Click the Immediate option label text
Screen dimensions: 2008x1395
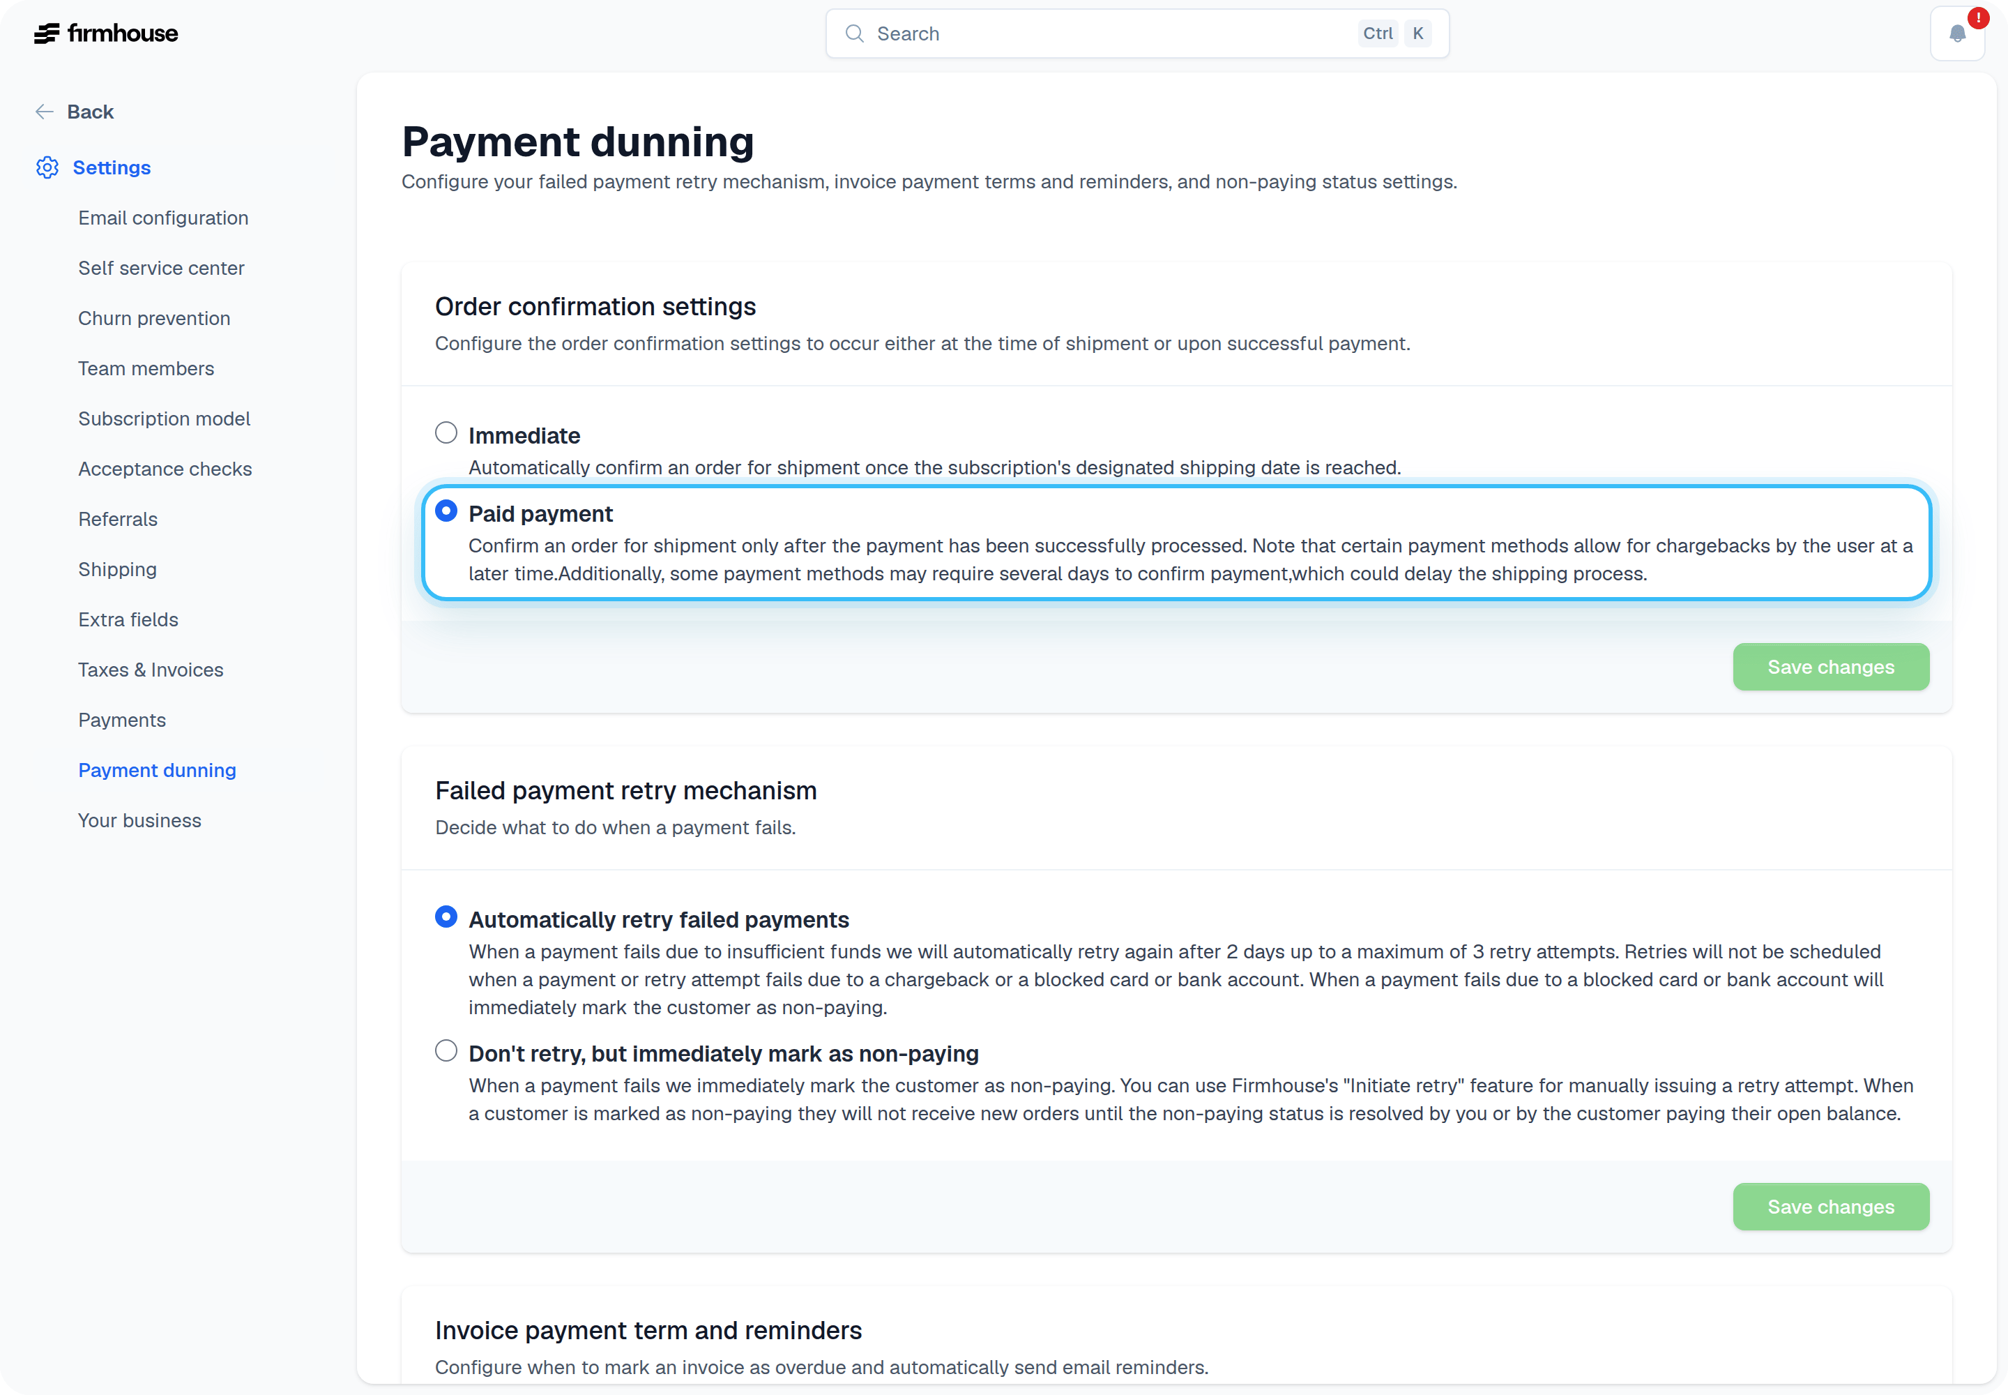pos(524,435)
